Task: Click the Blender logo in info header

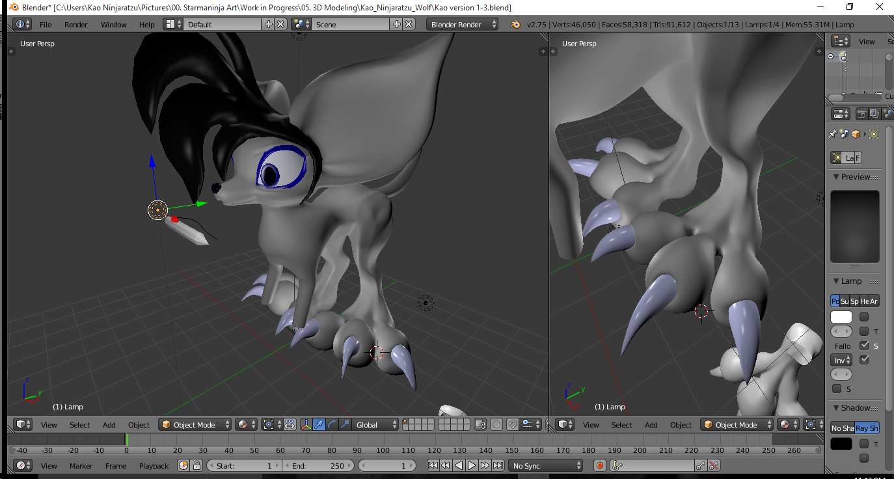Action: coord(515,25)
